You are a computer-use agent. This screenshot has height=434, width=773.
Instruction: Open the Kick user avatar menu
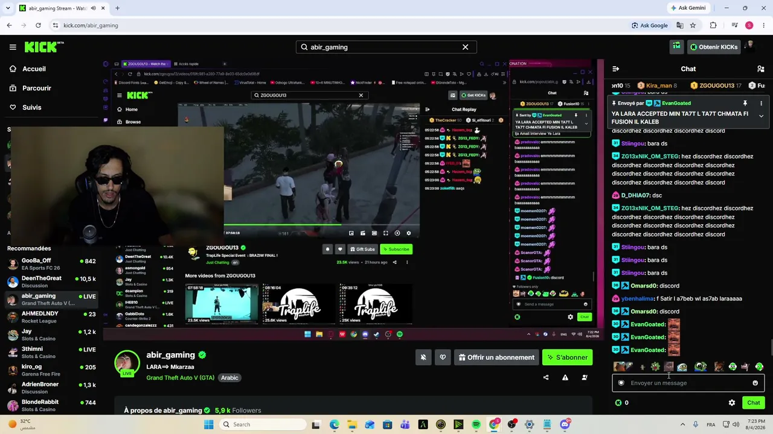[751, 47]
